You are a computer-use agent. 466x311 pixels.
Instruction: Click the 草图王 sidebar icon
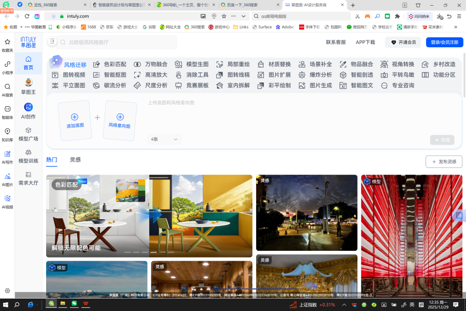[28, 86]
